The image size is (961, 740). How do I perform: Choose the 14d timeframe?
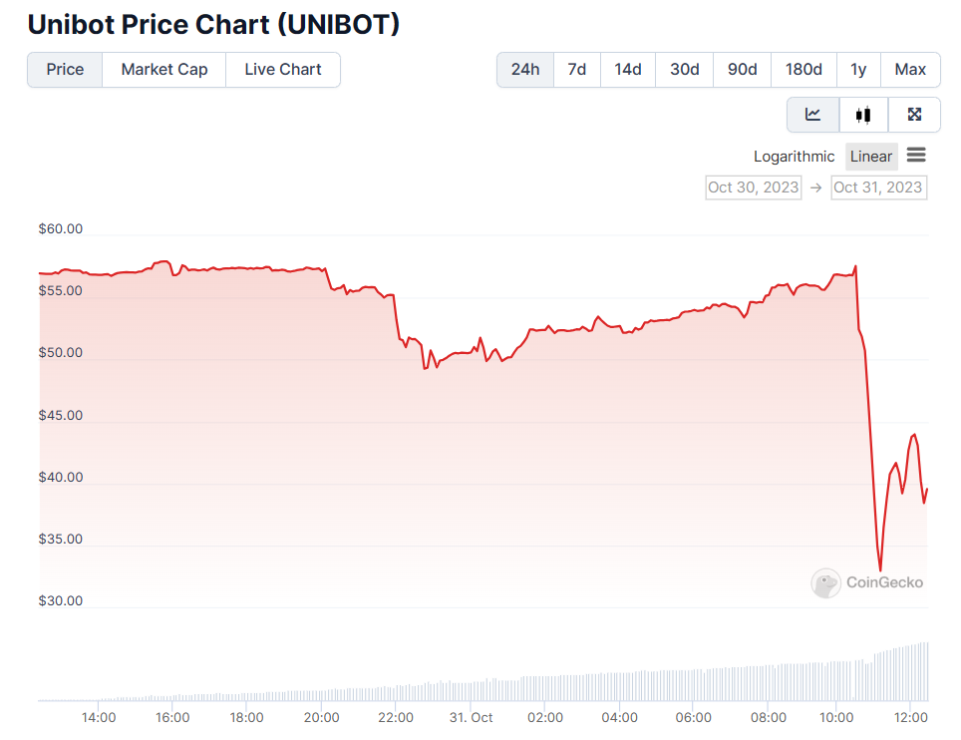coord(628,69)
